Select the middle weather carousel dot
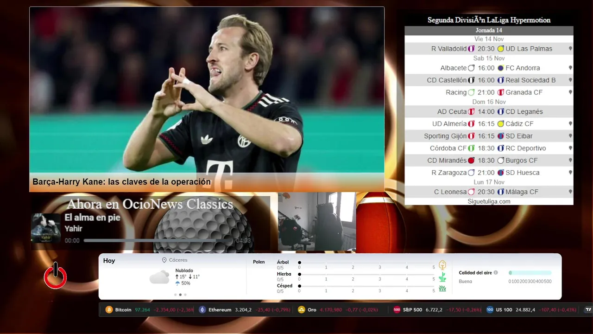593x334 pixels. tap(180, 295)
